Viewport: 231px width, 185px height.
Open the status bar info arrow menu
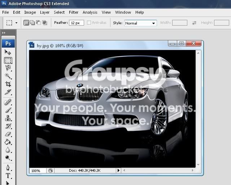(x=118, y=171)
